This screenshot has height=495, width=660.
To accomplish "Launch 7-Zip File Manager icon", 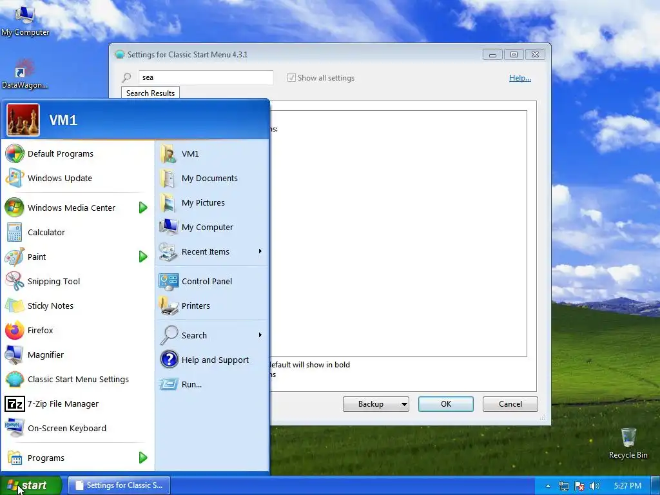I will click(14, 403).
